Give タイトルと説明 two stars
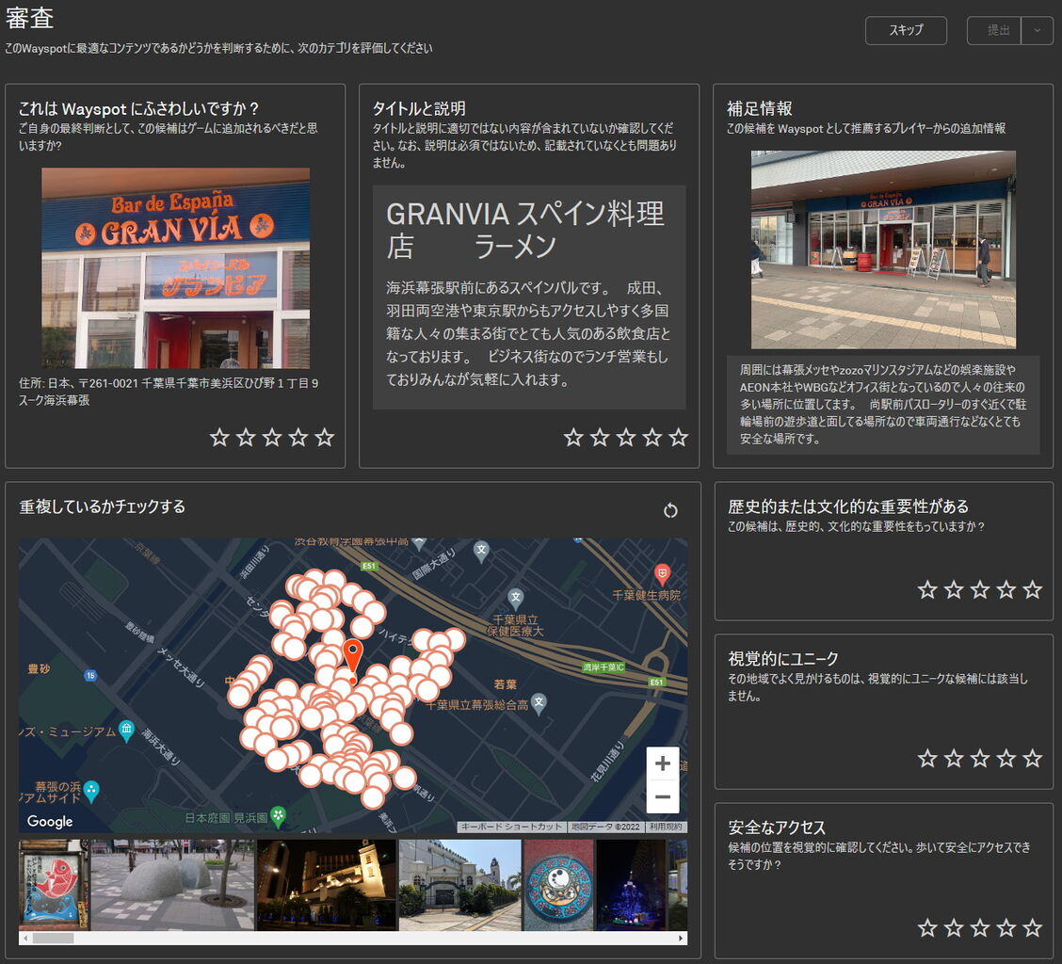Image resolution: width=1062 pixels, height=964 pixels. coord(600,437)
